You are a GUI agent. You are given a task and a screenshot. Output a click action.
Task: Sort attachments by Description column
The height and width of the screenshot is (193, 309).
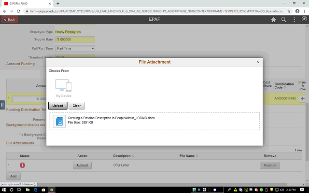(124, 156)
